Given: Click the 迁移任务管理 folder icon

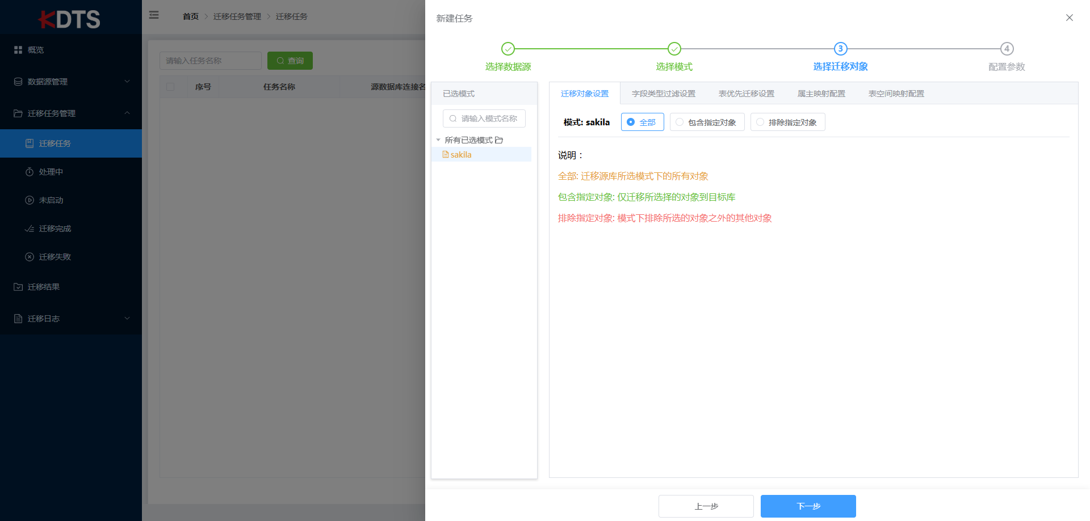Looking at the screenshot, I should tap(18, 113).
